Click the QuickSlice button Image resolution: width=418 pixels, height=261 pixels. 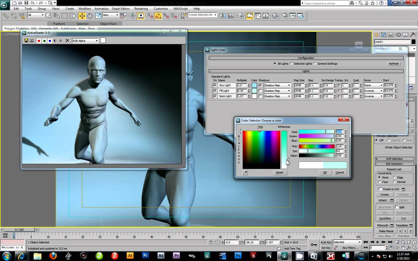tap(385, 218)
